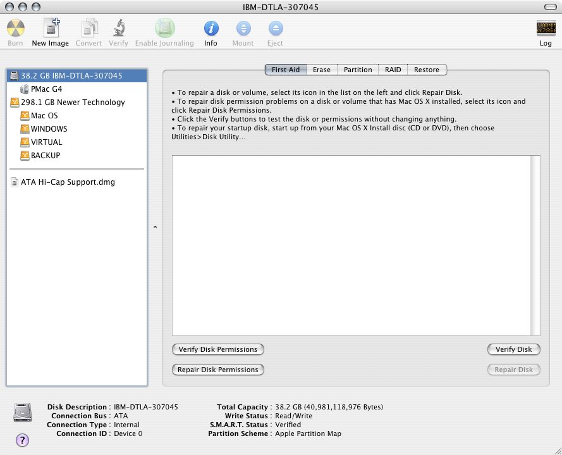
Task: Click the toolbar toggle pill button
Action: pos(550,7)
